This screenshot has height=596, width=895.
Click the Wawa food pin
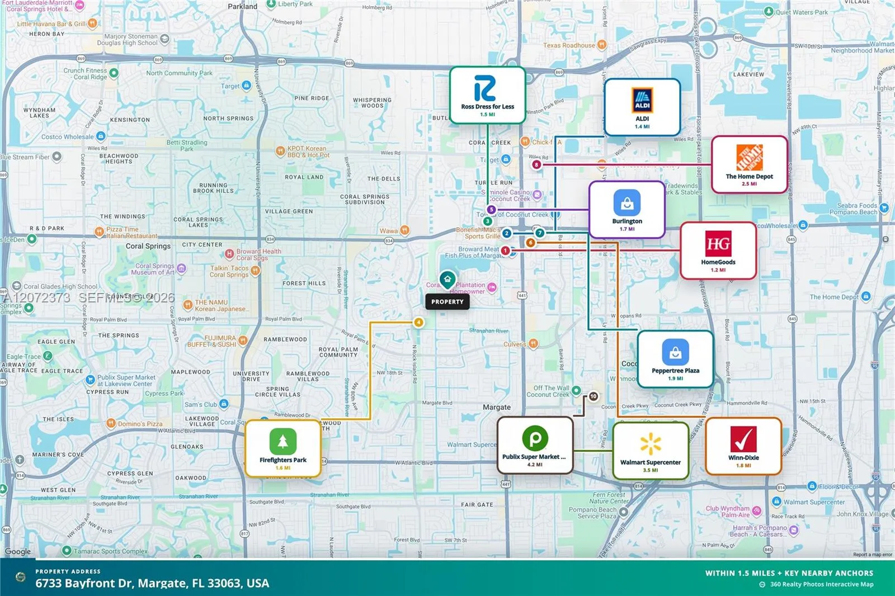click(404, 230)
